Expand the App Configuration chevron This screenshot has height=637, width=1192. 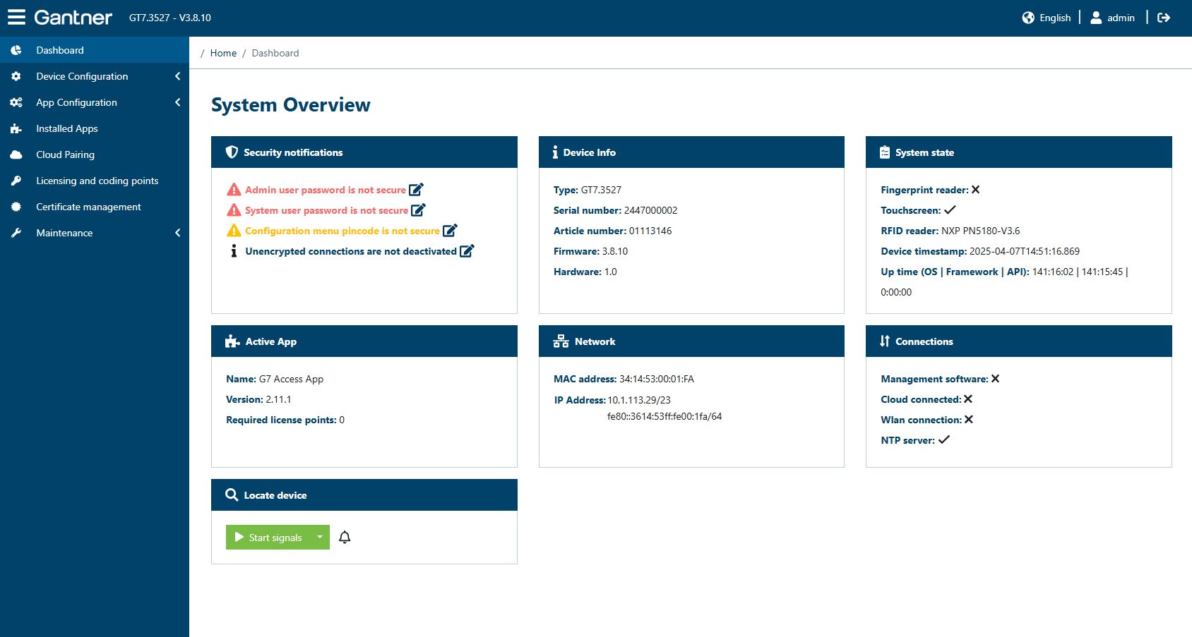[x=177, y=102]
